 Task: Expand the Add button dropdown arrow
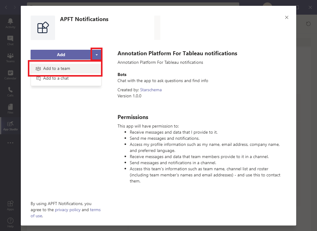tap(96, 55)
